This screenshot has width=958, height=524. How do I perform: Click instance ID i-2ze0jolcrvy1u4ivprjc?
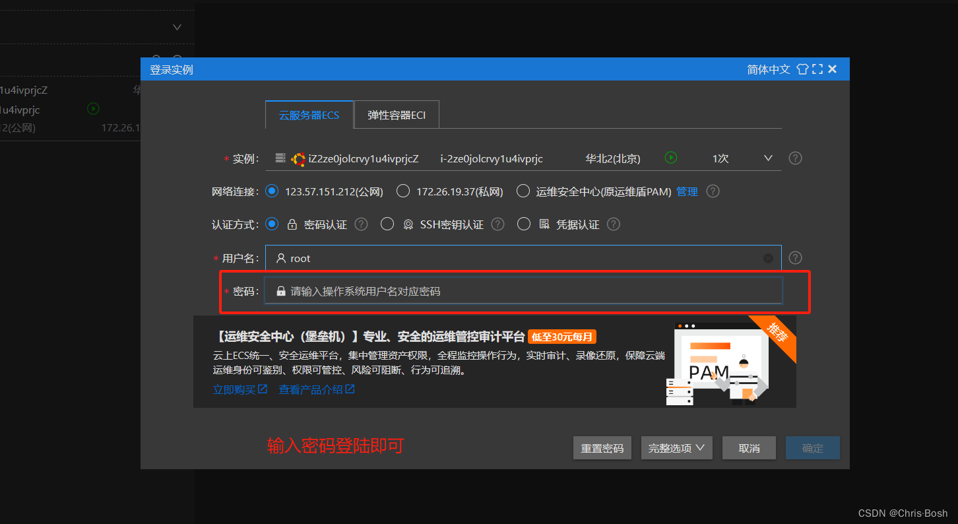click(492, 158)
